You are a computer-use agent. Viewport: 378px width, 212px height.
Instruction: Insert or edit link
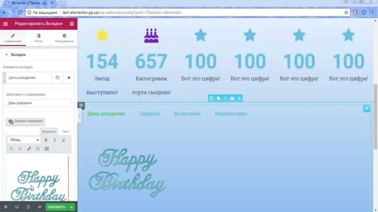[x=29, y=149]
